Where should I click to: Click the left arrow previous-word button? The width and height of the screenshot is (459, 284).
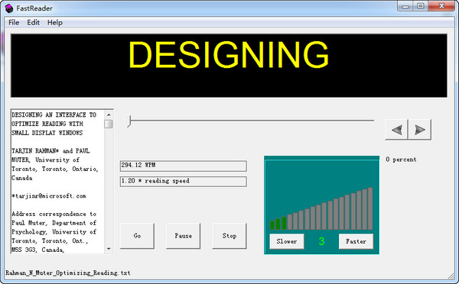(396, 130)
